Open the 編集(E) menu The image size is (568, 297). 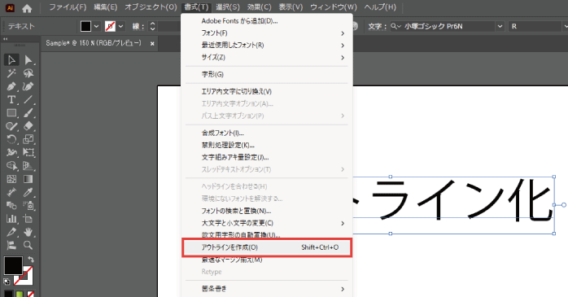click(106, 7)
